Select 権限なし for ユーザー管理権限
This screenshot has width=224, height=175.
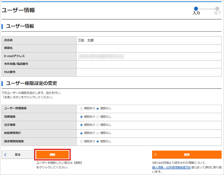[x=98, y=109]
